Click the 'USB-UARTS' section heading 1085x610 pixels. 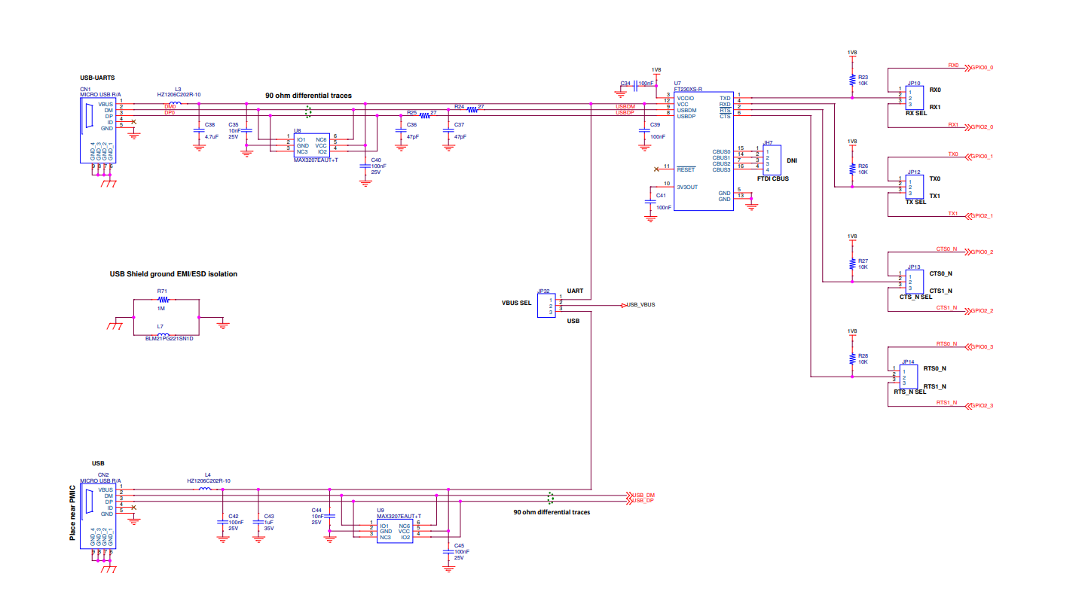point(97,78)
